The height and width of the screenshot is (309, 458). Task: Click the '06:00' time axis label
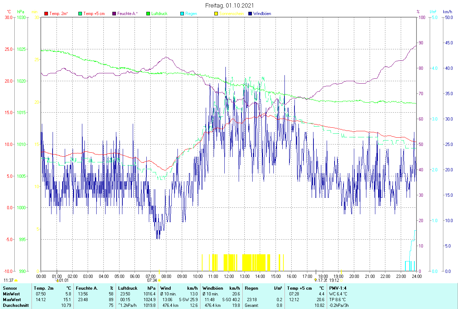tap(135, 276)
